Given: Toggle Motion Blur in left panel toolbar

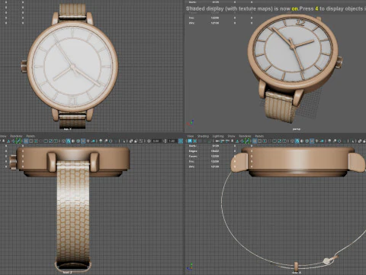Looking at the screenshot, I should tap(105, 141).
